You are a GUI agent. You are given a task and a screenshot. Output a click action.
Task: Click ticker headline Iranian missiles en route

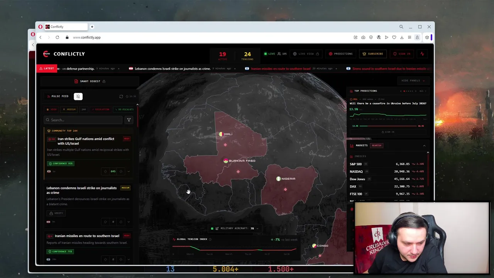(x=281, y=69)
